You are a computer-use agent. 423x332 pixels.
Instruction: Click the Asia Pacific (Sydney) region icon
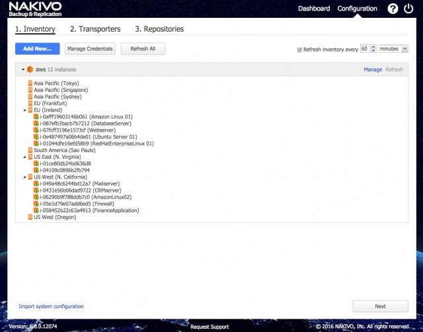[30, 97]
